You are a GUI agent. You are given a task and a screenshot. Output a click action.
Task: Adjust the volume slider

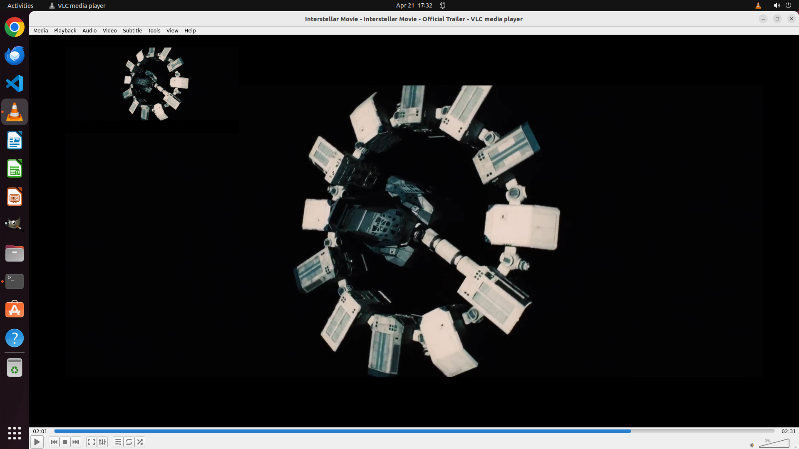(x=774, y=444)
